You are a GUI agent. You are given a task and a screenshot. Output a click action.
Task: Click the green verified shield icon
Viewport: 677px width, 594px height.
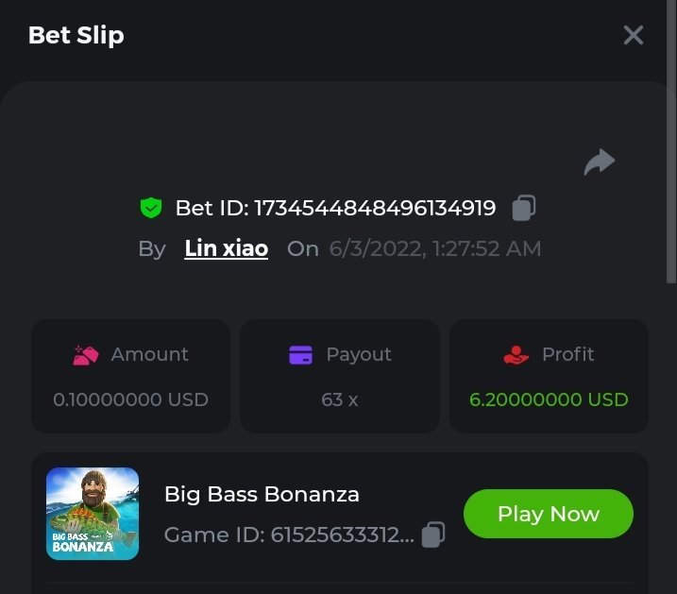(150, 208)
